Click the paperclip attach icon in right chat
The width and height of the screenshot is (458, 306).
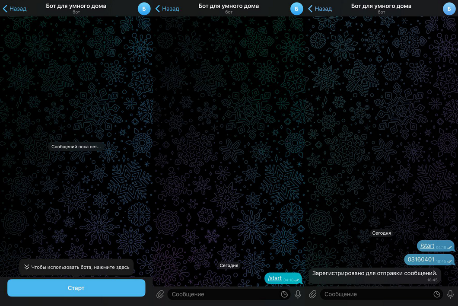tap(313, 294)
